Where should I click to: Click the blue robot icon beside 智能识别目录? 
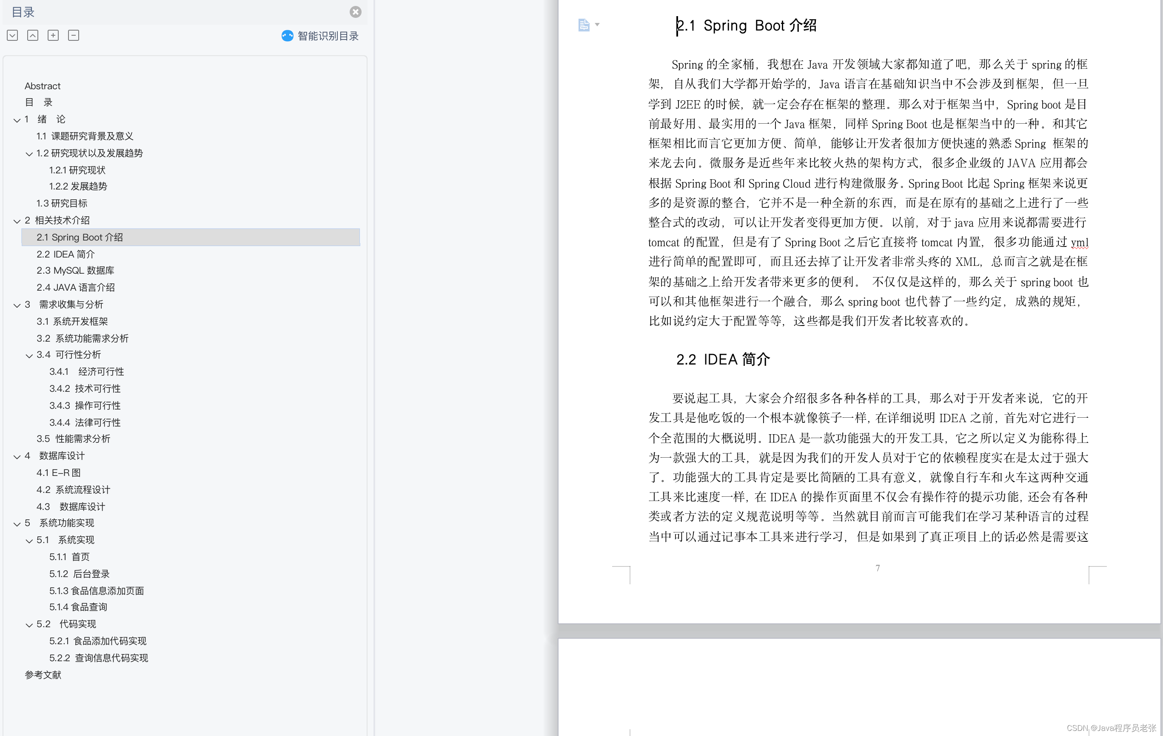click(x=286, y=36)
